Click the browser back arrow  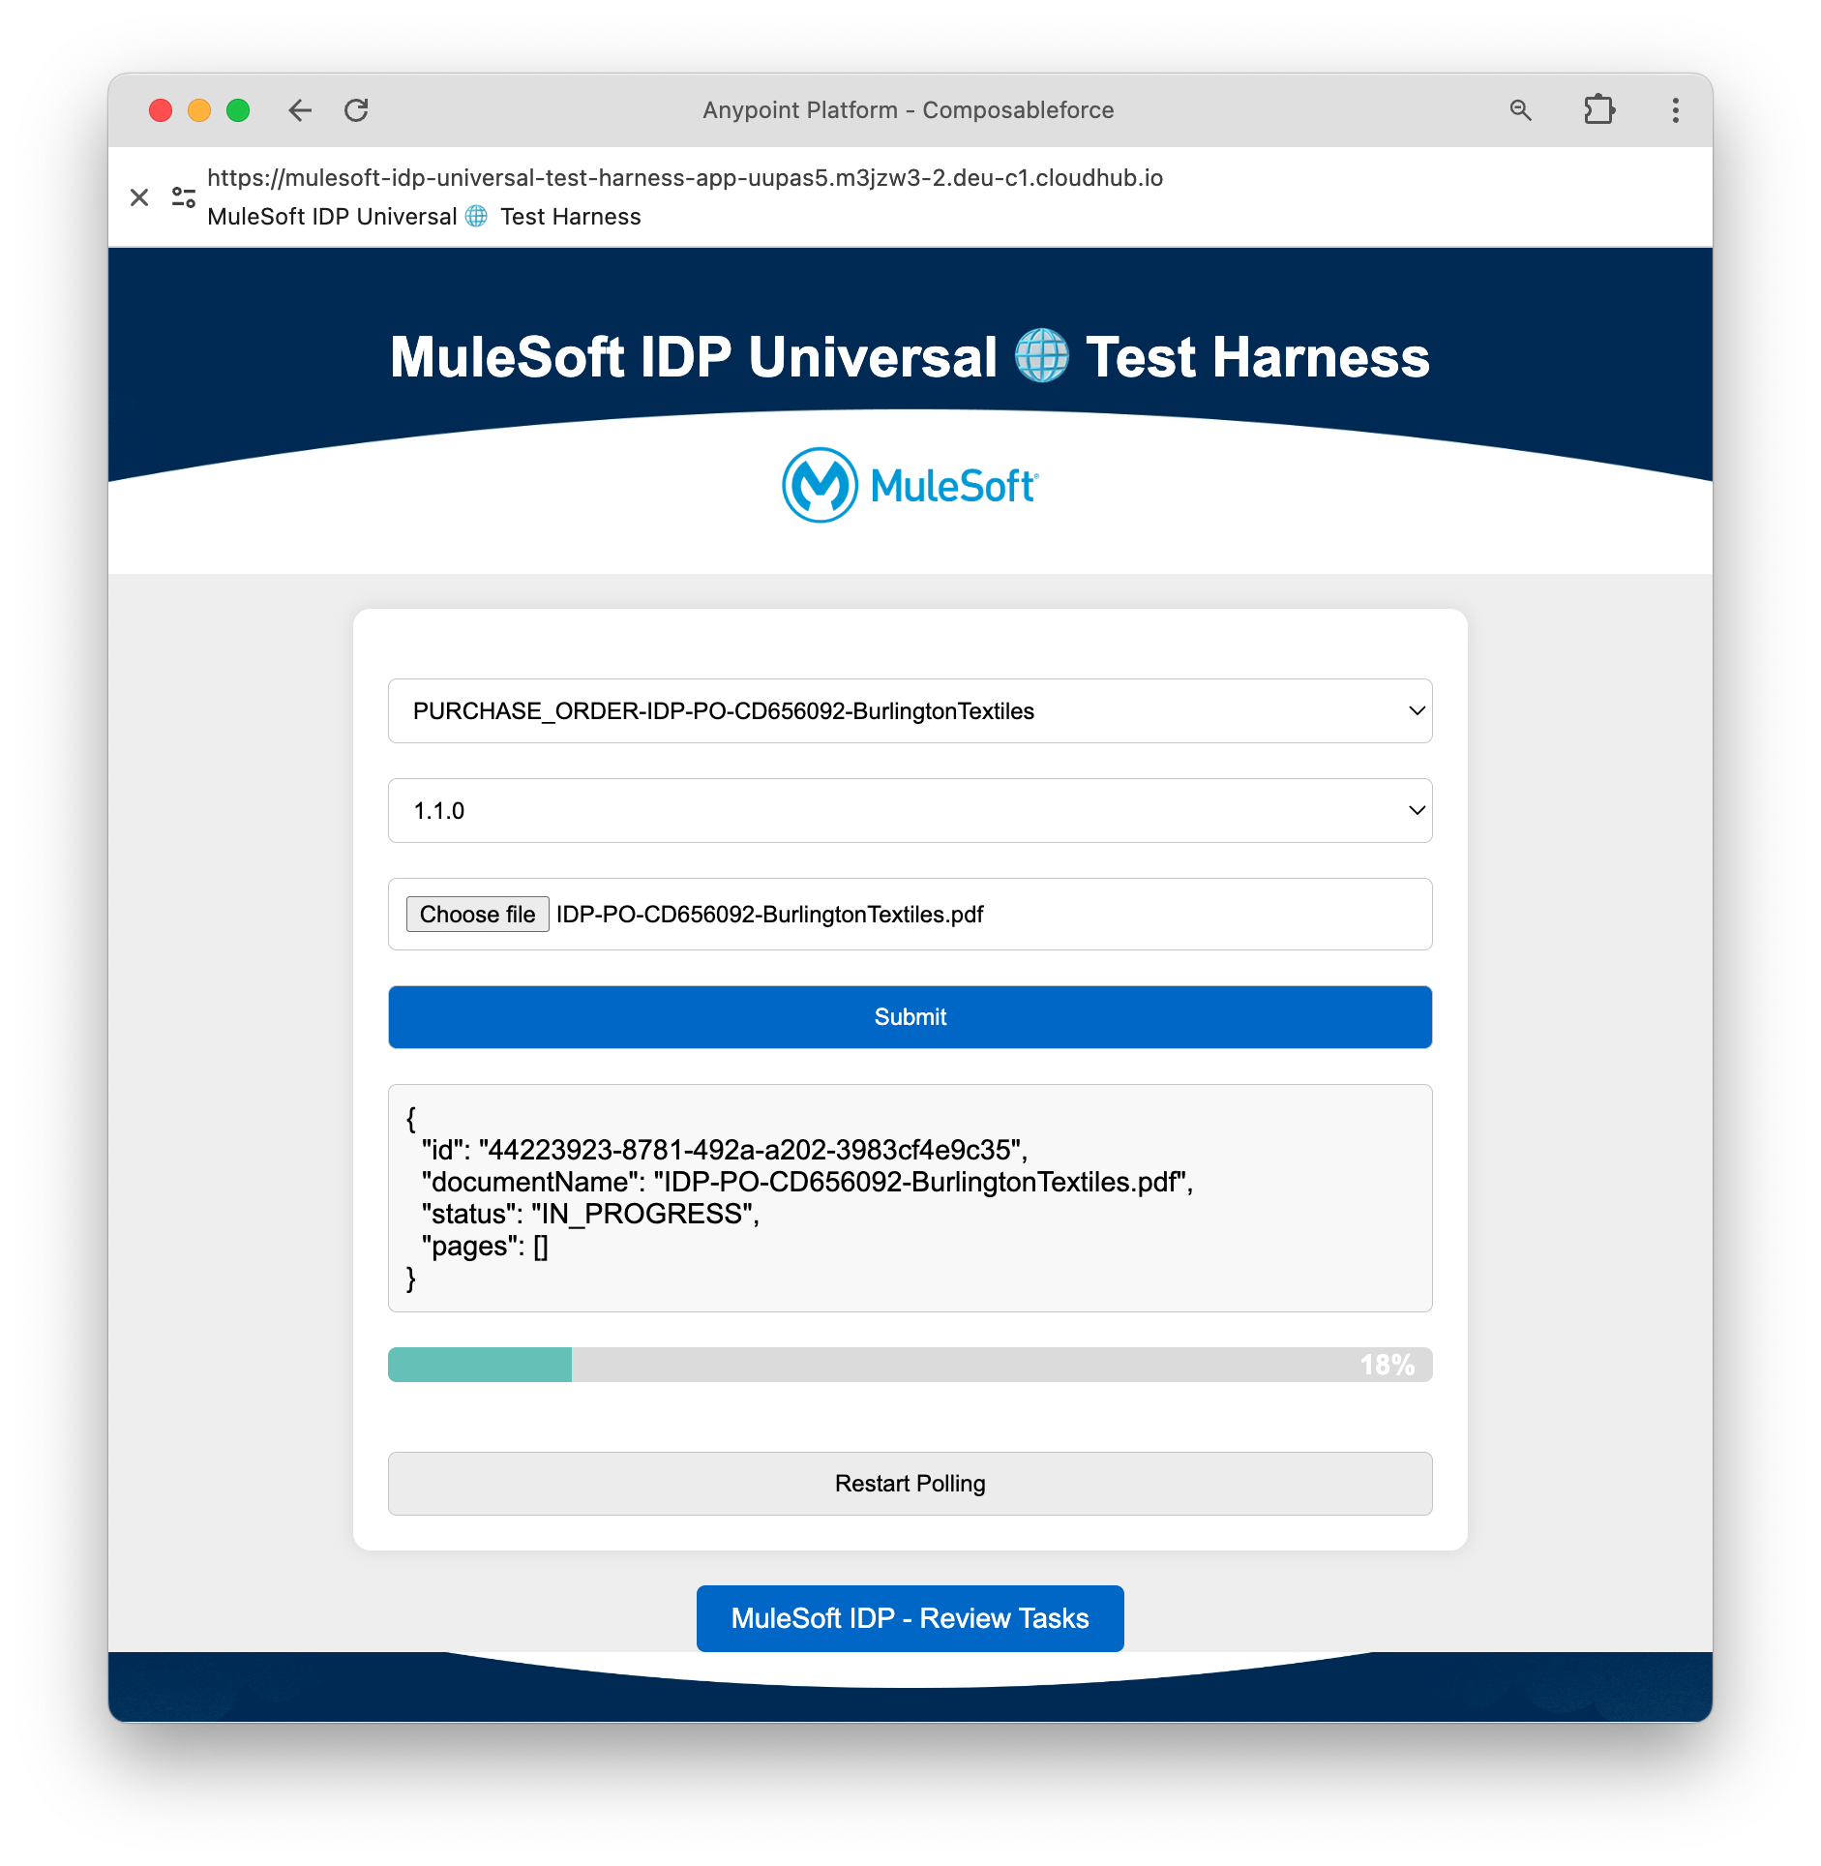click(300, 110)
